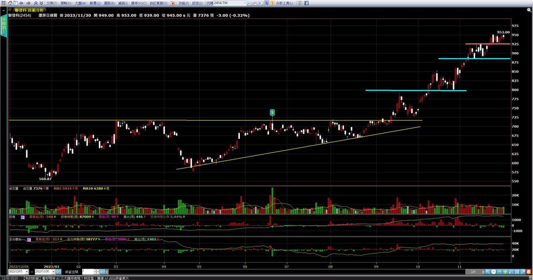Toggle the 投信 indicator panel settings icon
The width and height of the screenshot is (533, 280).
click(23, 217)
